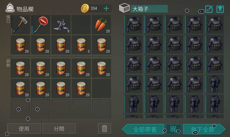The image size is (230, 137).
Task: Click the 分開 split button
Action: (59, 129)
